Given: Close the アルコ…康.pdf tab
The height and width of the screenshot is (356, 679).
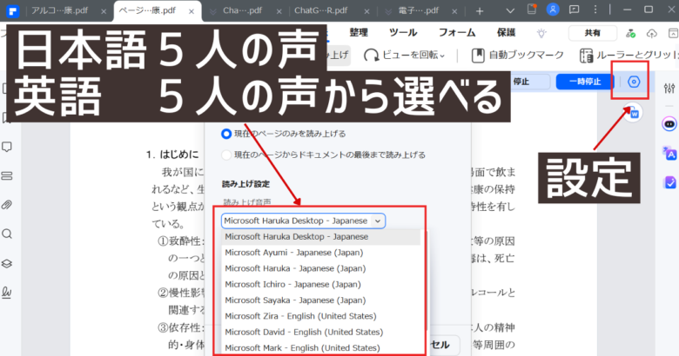Looking at the screenshot, I should point(104,11).
